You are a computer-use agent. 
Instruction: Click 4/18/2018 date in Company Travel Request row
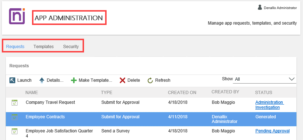click(x=178, y=102)
